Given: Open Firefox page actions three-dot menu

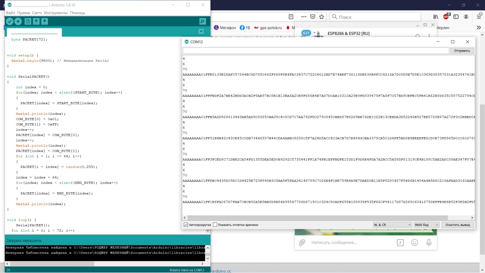Looking at the screenshot, I should coord(304,17).
